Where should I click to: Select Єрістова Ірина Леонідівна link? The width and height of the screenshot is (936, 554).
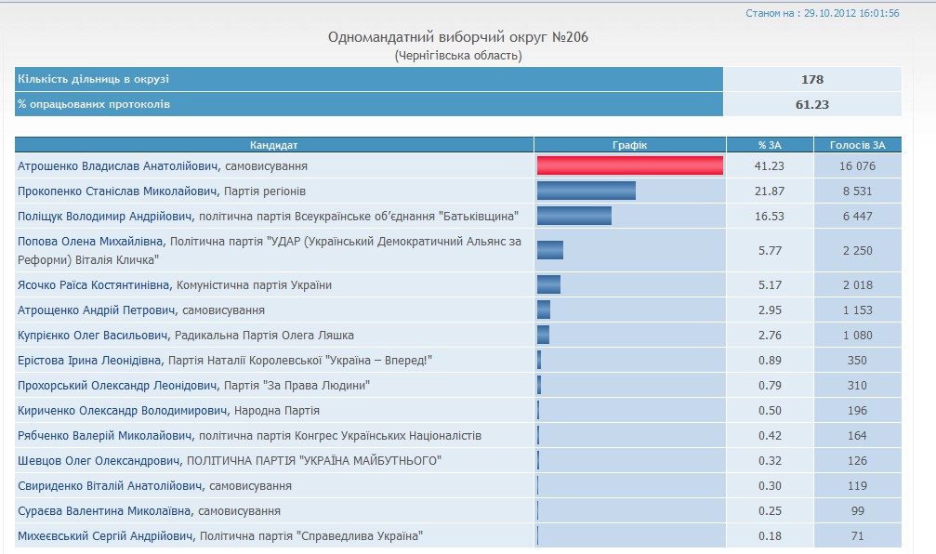click(90, 361)
